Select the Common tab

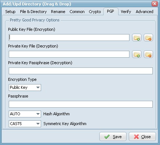[x=77, y=12]
